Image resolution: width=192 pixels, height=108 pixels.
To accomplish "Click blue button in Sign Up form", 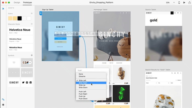I will click(60, 39).
